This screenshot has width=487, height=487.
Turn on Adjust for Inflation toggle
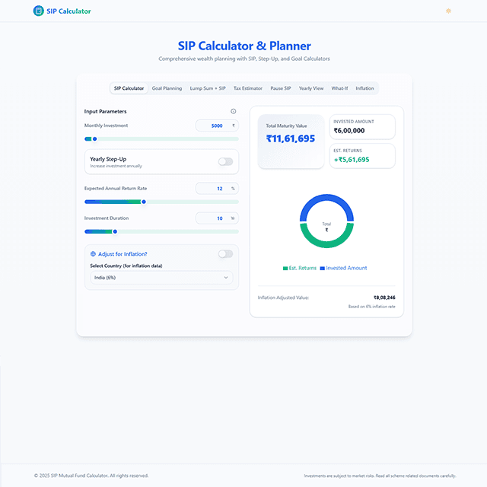click(x=225, y=253)
